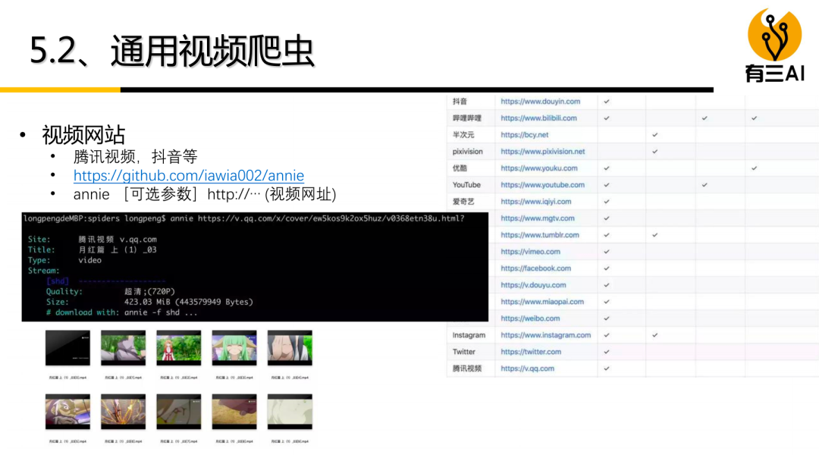Click the terminal [shd] stream label
This screenshot has width=819, height=461.
pyautogui.click(x=58, y=281)
